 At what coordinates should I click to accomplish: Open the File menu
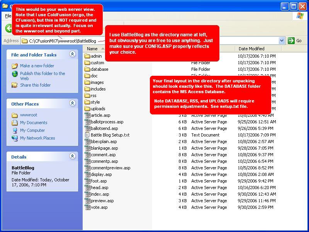(x=8, y=16)
